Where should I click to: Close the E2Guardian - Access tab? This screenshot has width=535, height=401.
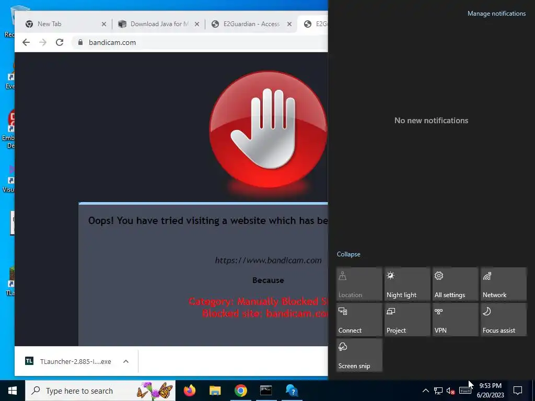click(289, 24)
